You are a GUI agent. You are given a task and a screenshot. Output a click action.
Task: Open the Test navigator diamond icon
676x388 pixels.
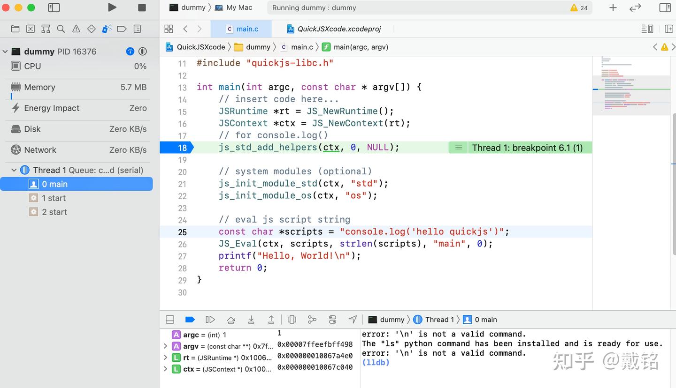(x=91, y=29)
